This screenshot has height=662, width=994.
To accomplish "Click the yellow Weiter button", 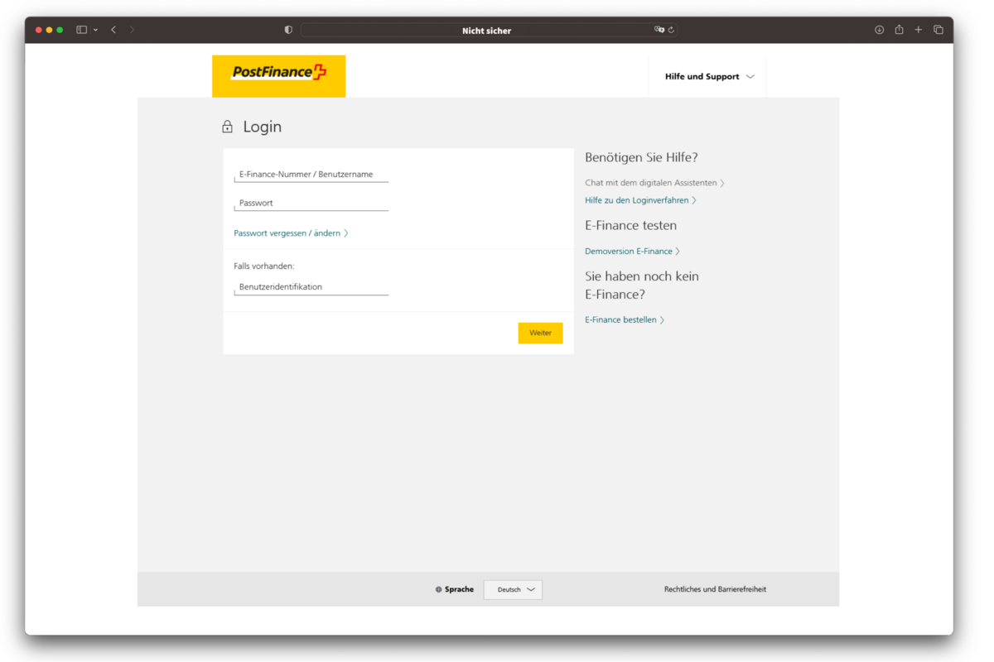I will 540,333.
